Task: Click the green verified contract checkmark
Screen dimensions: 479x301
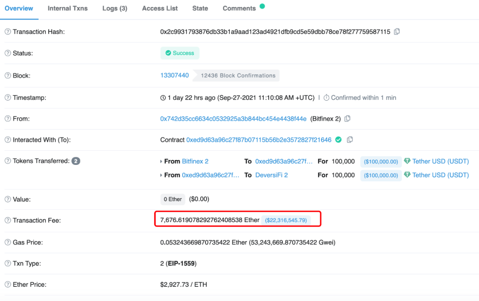Action: (338, 140)
